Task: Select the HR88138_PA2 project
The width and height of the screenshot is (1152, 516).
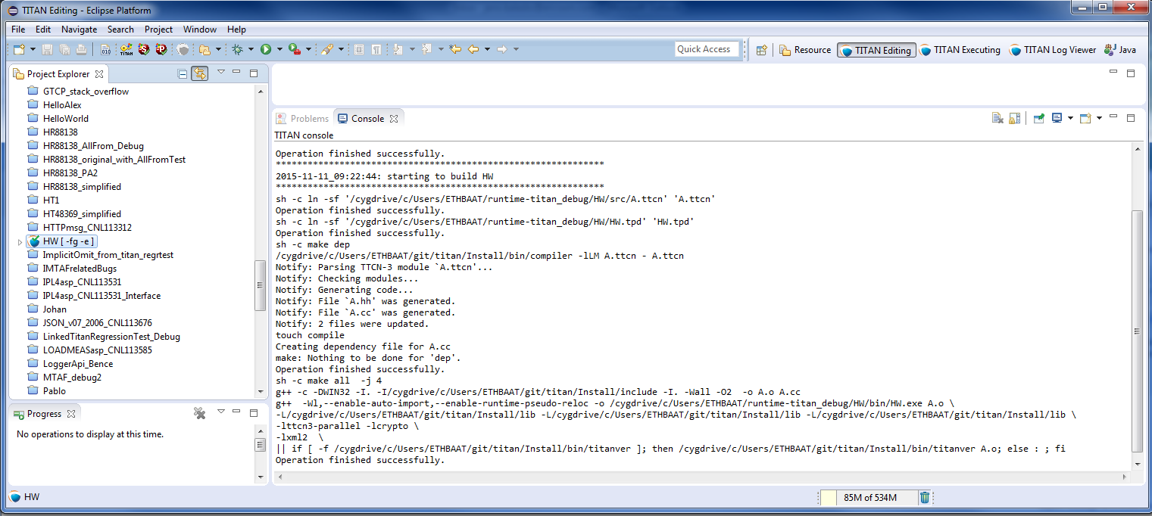Action: 70,173
